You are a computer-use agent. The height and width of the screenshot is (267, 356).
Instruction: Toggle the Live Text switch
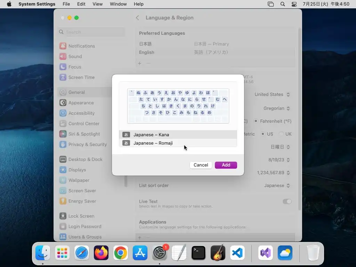click(x=287, y=202)
